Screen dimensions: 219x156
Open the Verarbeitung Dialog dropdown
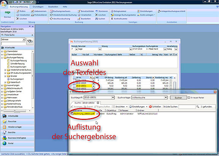pos(176,49)
